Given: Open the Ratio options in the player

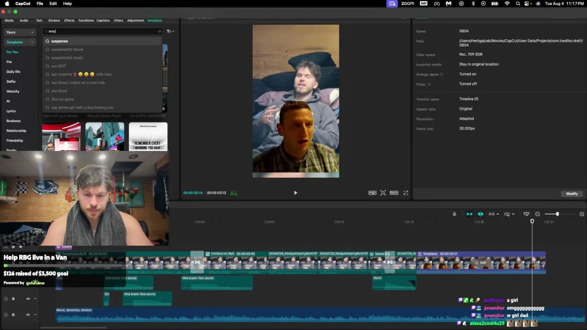Looking at the screenshot, I should click(394, 193).
